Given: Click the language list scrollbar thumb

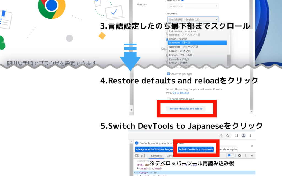Looking at the screenshot, I should tap(228, 59).
